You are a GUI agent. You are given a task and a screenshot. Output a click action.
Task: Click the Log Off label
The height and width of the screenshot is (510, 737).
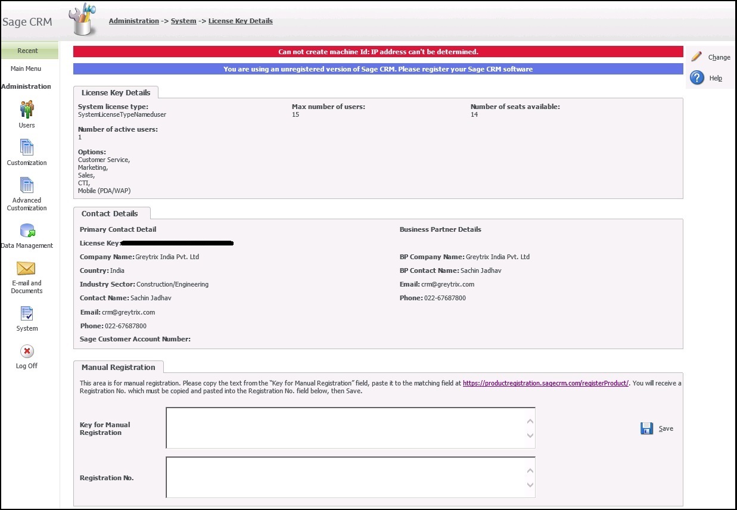tap(27, 366)
